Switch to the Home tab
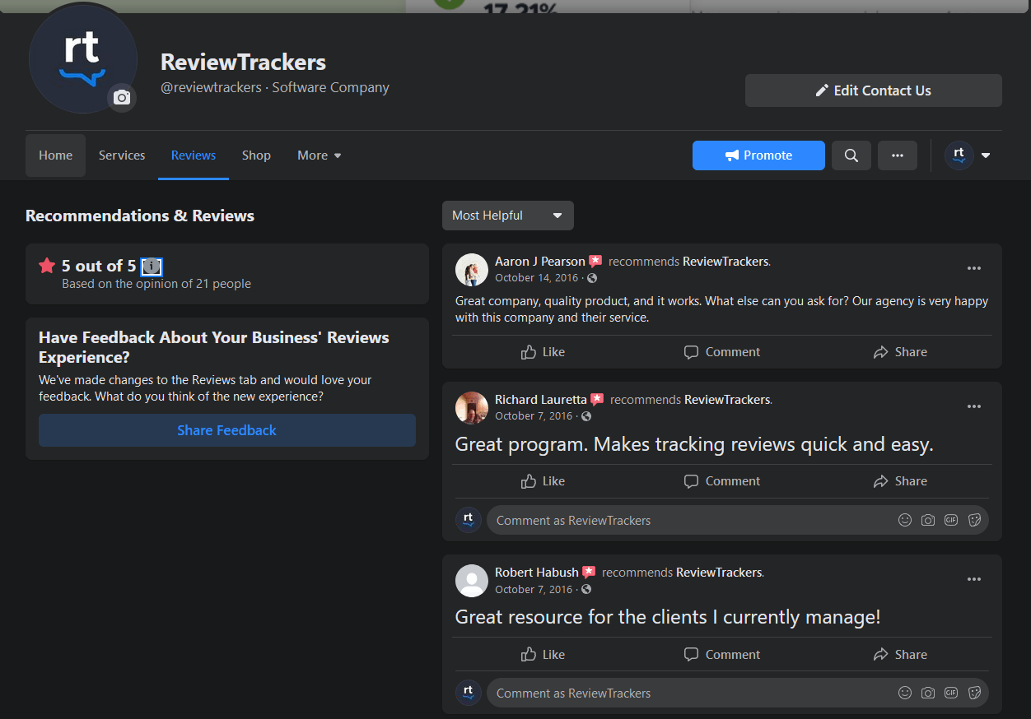1031x719 pixels. [x=55, y=155]
